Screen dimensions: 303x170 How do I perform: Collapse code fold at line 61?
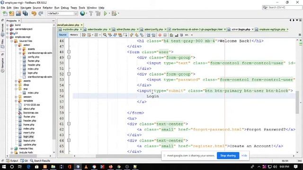69,124
